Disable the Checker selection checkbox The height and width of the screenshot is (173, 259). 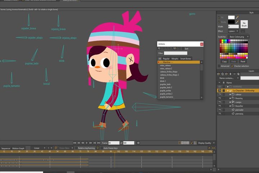click(232, 66)
